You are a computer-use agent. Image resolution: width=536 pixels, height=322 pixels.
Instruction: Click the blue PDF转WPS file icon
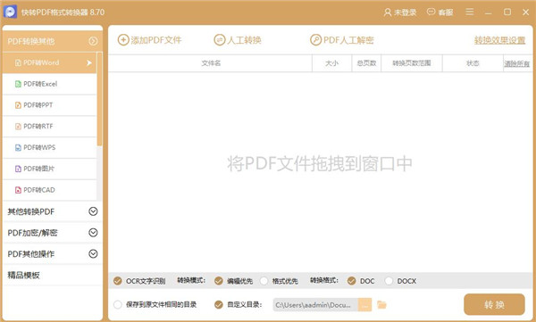(x=18, y=147)
